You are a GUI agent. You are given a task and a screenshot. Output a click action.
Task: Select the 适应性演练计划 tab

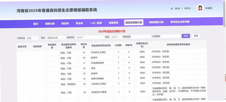134,23
